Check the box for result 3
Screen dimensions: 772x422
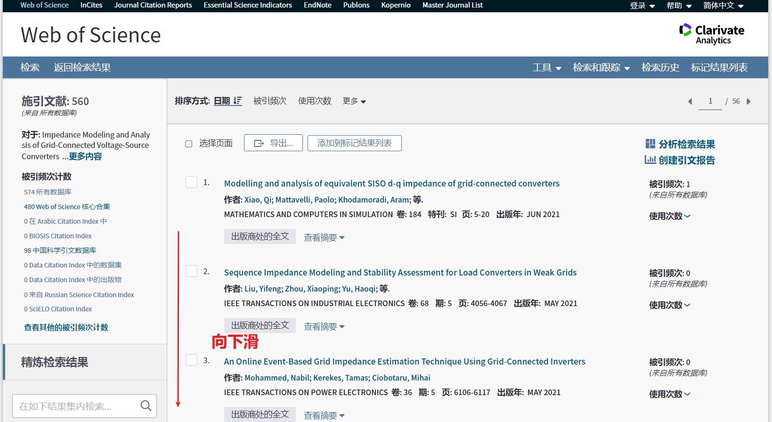pos(191,360)
